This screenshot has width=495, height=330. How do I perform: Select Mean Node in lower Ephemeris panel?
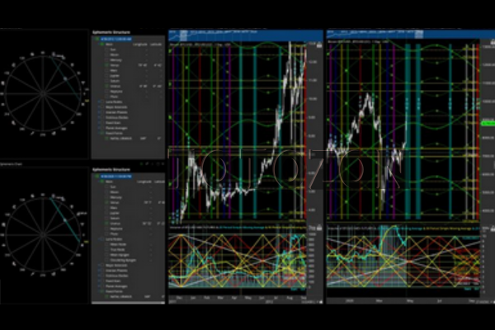(117, 246)
